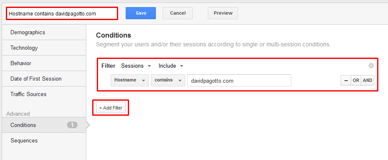Change the Include dropdown option
388x160 pixels.
coord(171,66)
